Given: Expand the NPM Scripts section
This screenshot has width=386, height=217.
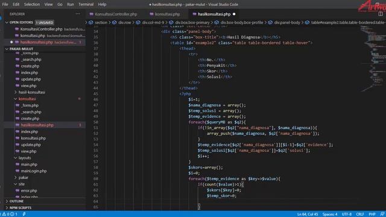Looking at the screenshot, I should tap(7, 207).
